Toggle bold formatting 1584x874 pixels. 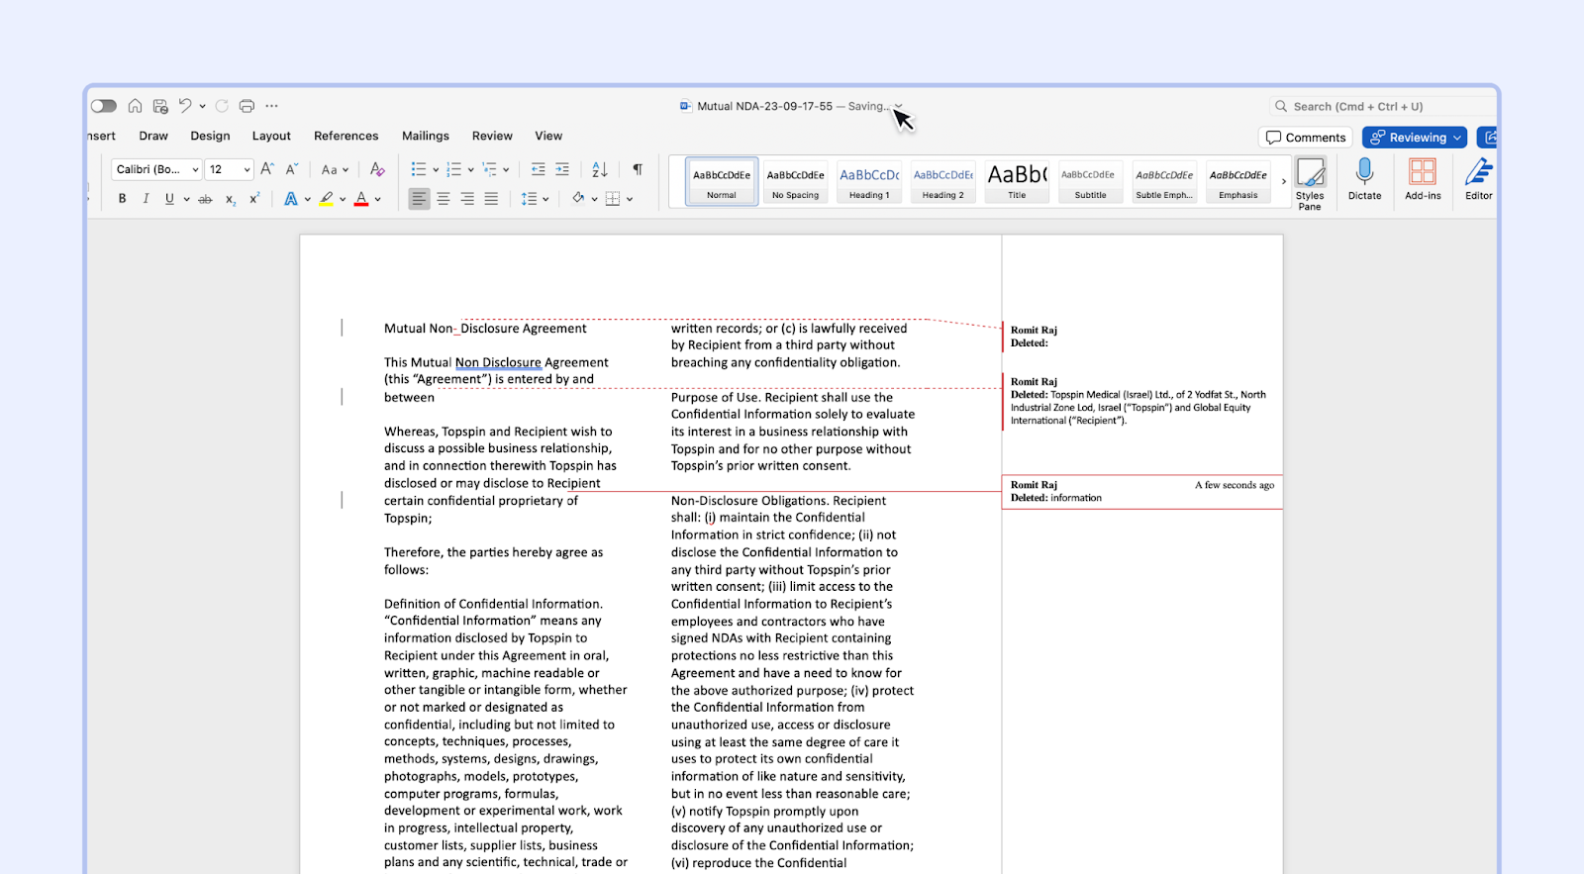click(122, 199)
